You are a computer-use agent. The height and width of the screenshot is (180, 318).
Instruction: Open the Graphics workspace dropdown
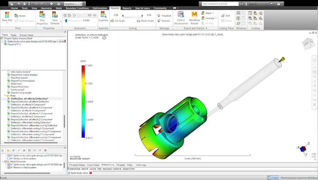73,4
